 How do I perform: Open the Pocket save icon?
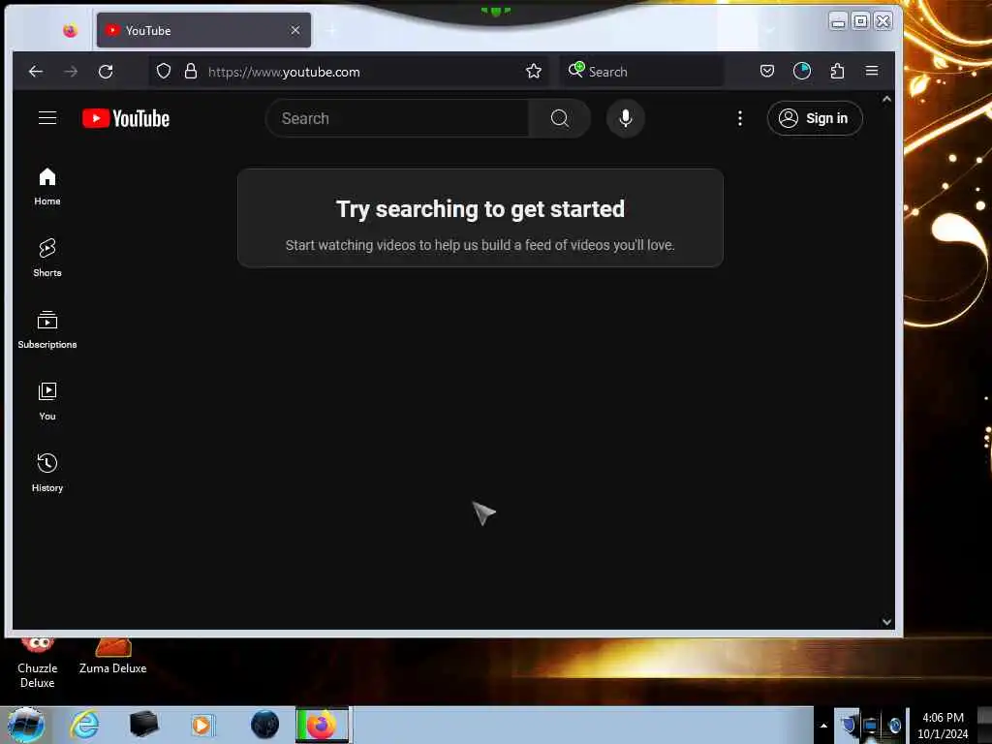[767, 71]
